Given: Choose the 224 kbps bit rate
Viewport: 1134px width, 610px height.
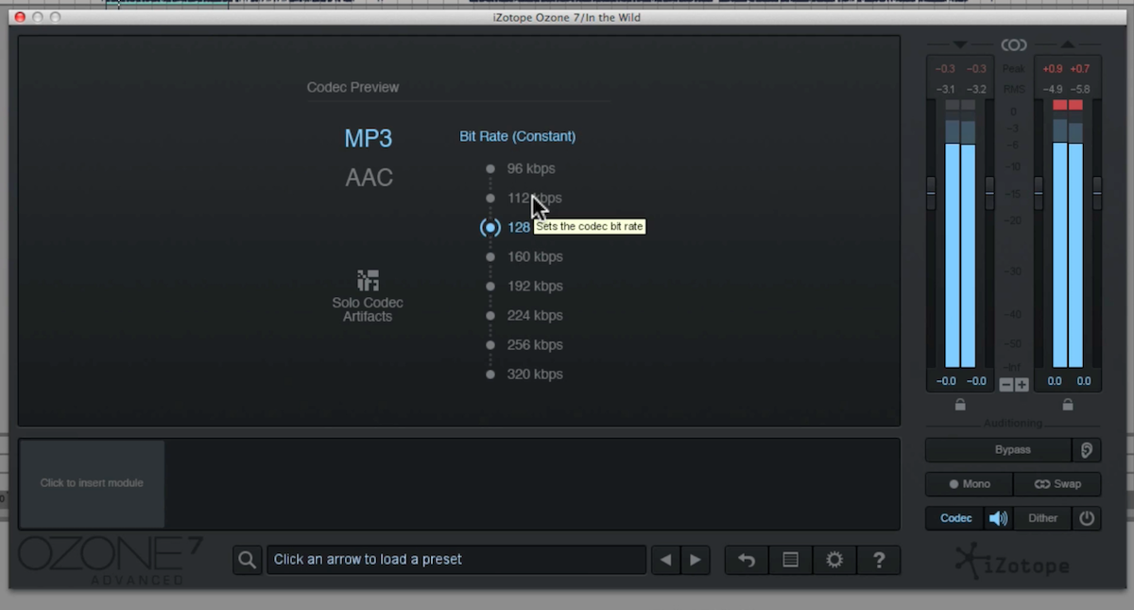Looking at the screenshot, I should point(534,315).
